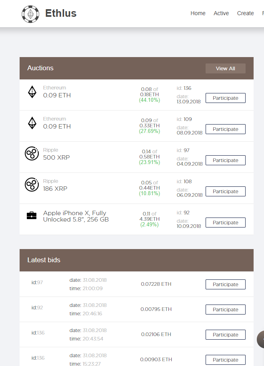Click the Ripple icon for 500 XRP auction
Image resolution: width=264 pixels, height=366 pixels.
click(x=32, y=154)
